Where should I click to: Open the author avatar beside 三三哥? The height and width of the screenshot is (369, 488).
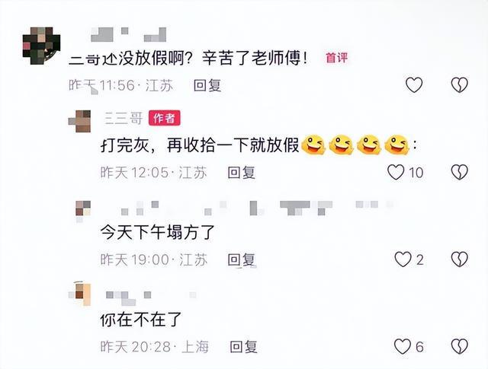[x=79, y=121]
